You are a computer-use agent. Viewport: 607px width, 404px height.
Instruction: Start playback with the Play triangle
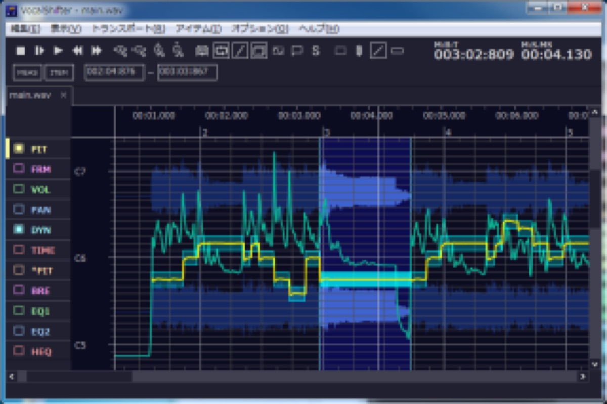click(58, 51)
